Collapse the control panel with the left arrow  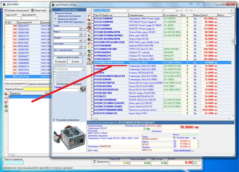pos(89,10)
